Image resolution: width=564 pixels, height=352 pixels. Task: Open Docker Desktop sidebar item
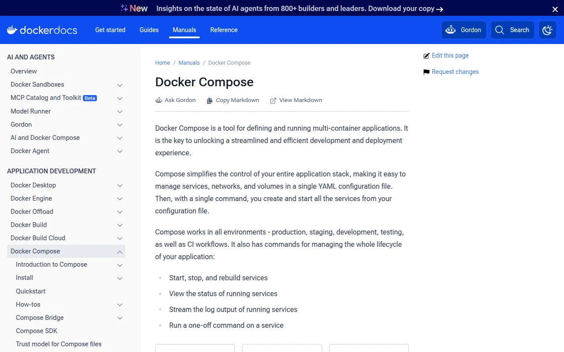click(x=33, y=185)
